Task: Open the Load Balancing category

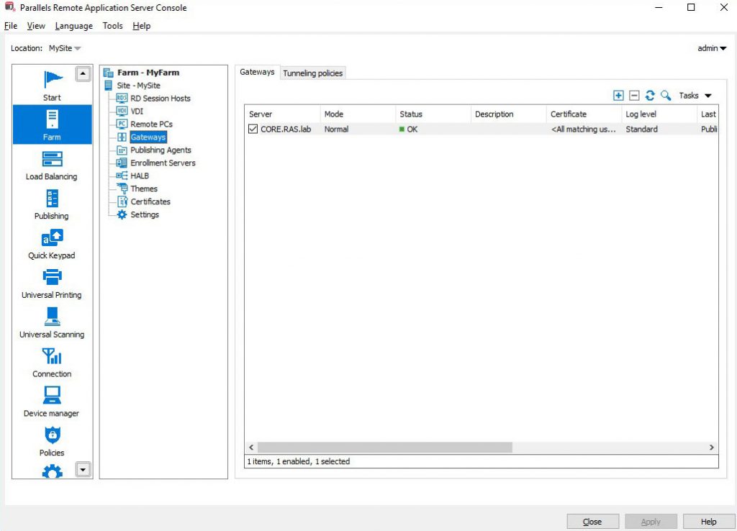Action: [52, 165]
